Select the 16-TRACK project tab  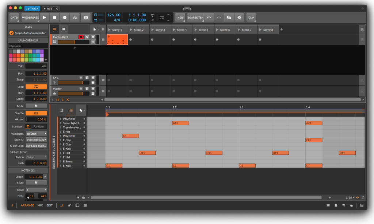pyautogui.click(x=32, y=9)
